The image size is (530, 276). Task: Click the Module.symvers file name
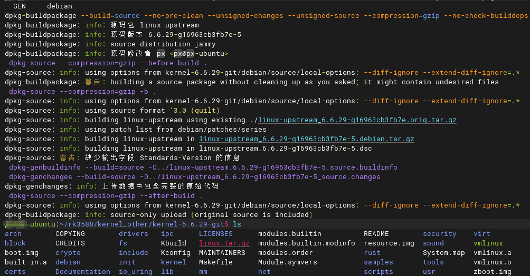(288, 262)
